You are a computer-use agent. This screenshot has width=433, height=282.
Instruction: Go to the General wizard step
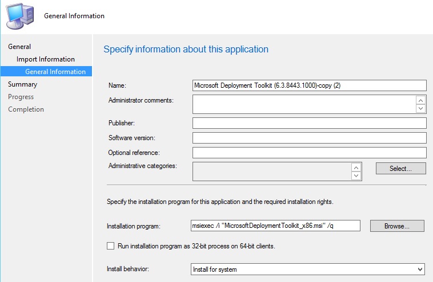click(x=19, y=47)
